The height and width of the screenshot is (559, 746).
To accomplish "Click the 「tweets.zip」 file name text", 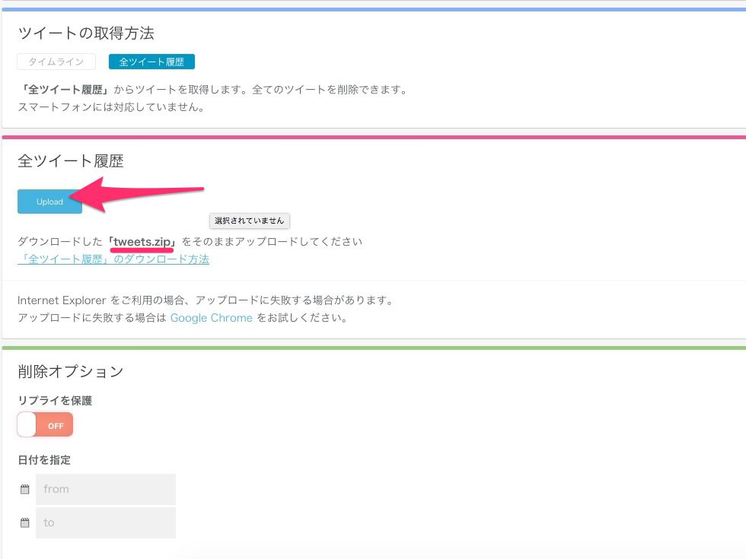I will point(142,242).
